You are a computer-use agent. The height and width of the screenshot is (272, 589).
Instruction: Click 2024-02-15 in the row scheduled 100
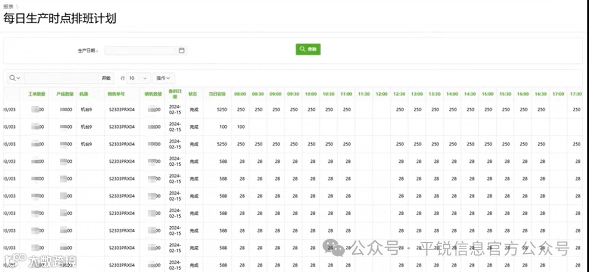point(175,127)
